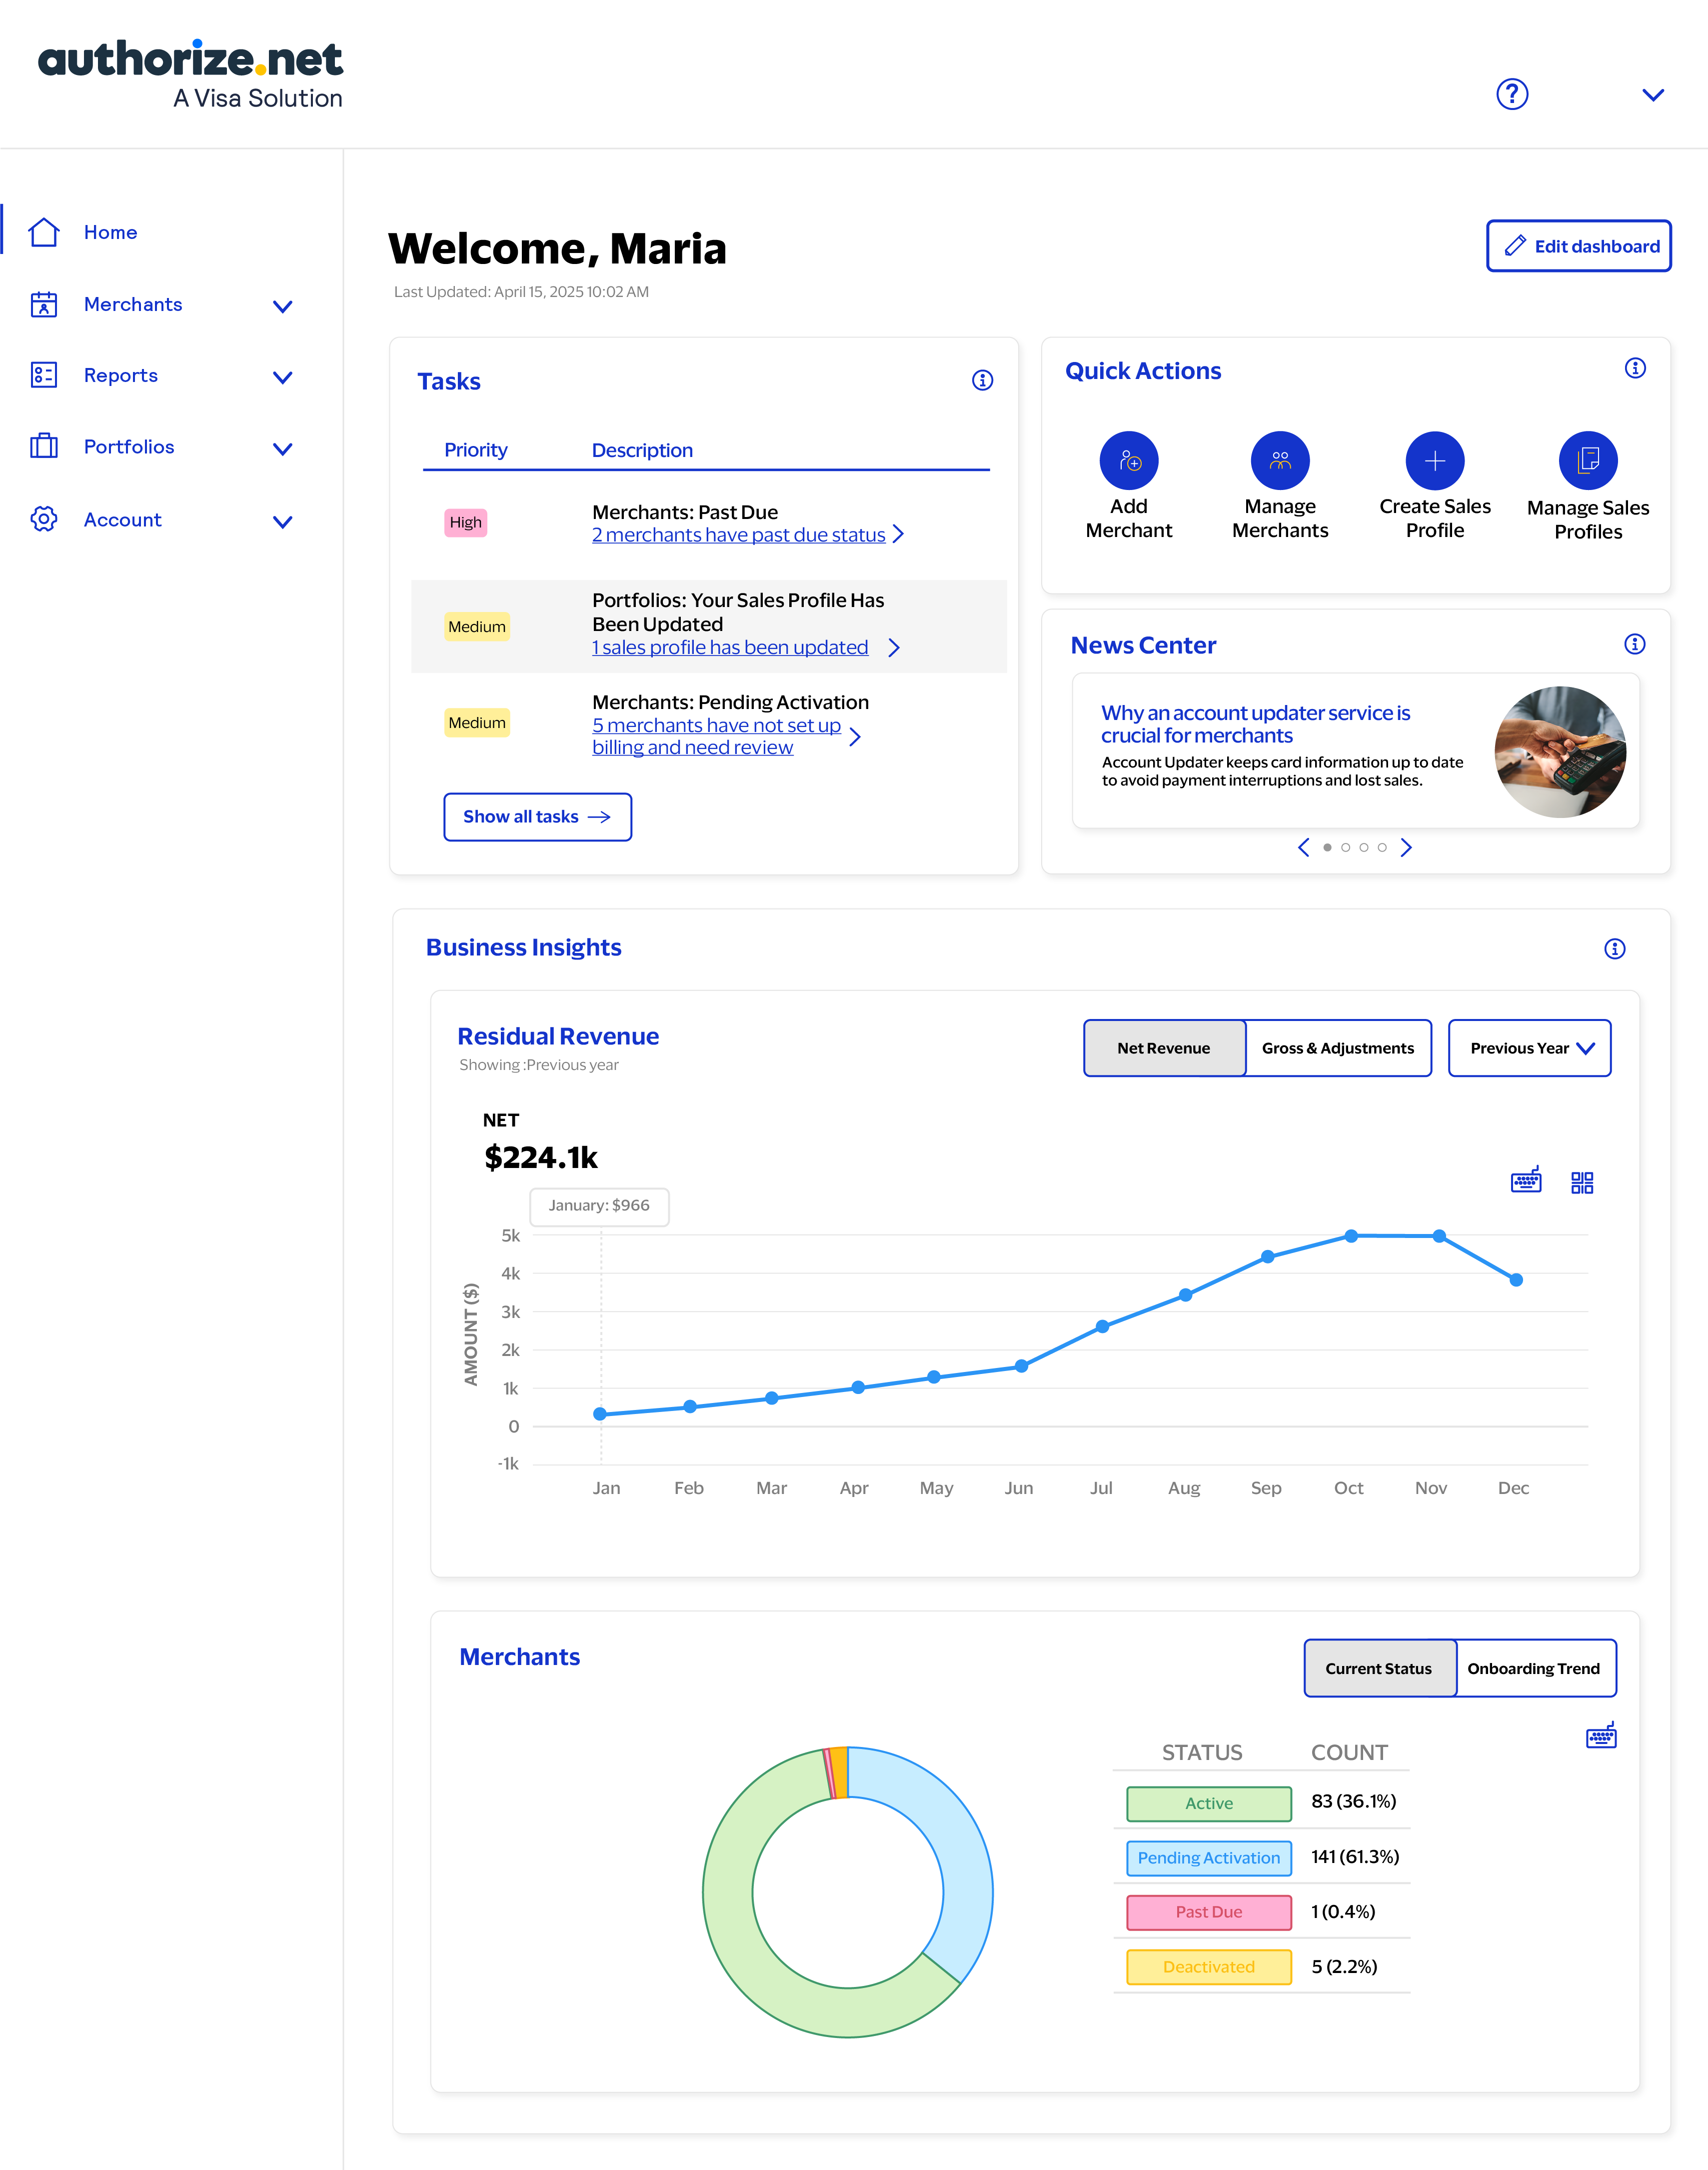The image size is (1708, 2170).
Task: Expand the Account sidebar menu chevron
Action: pos(283,521)
